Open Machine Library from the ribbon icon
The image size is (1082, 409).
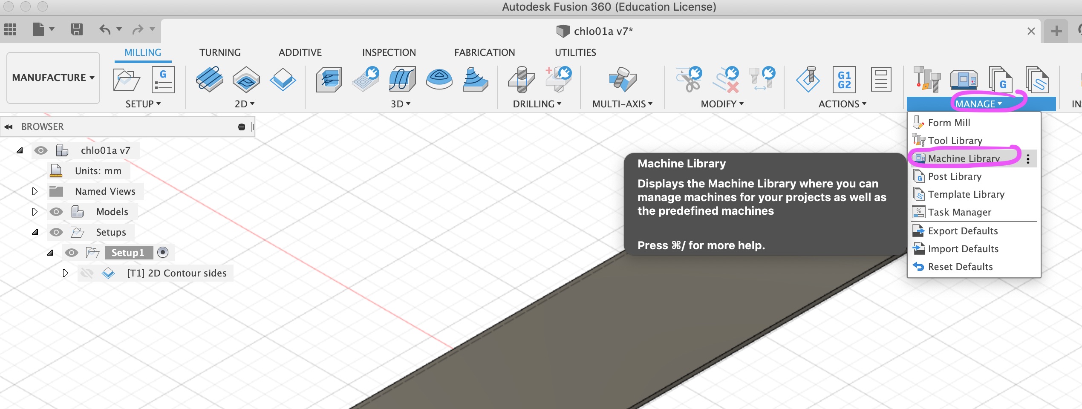pos(964,80)
